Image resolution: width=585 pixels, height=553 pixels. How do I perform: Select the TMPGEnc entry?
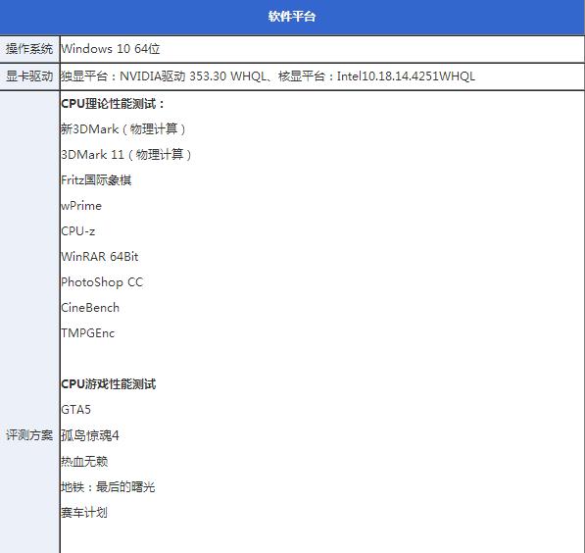click(87, 333)
